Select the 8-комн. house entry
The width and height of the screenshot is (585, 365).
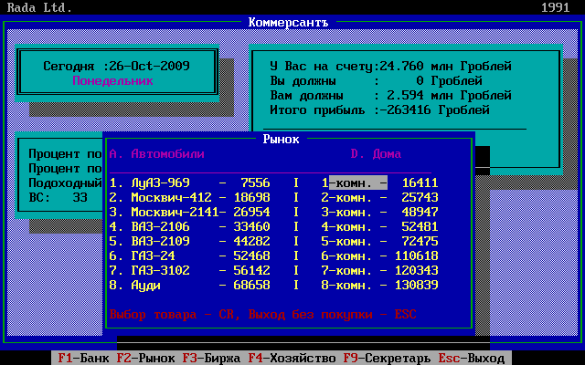tap(380, 285)
